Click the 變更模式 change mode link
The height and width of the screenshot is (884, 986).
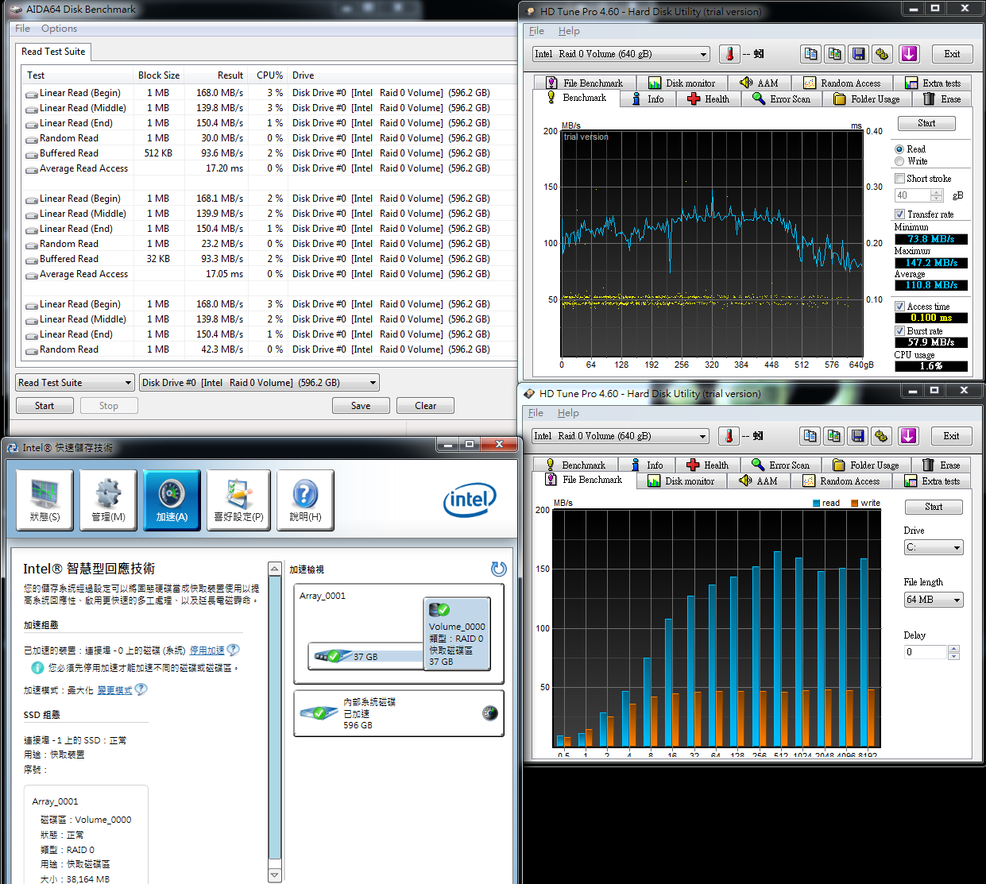[114, 690]
